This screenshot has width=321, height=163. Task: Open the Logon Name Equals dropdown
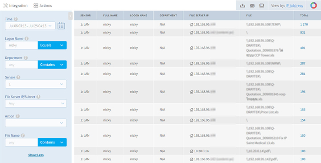coord(52,45)
